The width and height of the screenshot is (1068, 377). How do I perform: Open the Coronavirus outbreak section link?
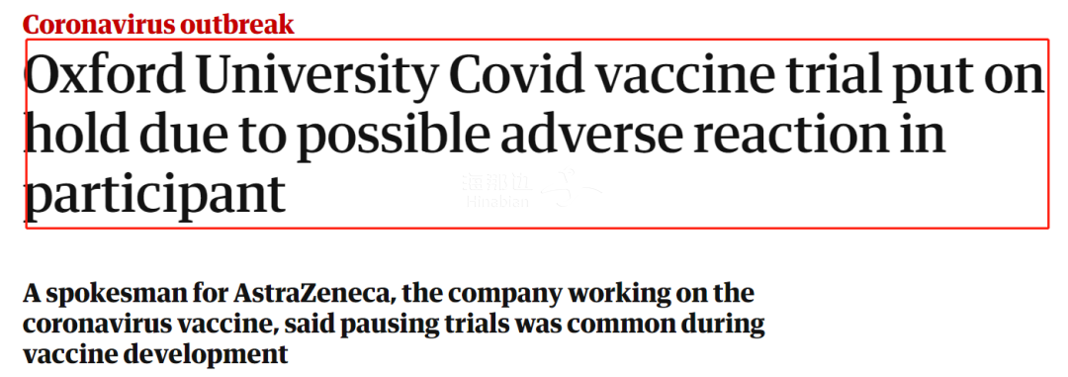point(158,25)
